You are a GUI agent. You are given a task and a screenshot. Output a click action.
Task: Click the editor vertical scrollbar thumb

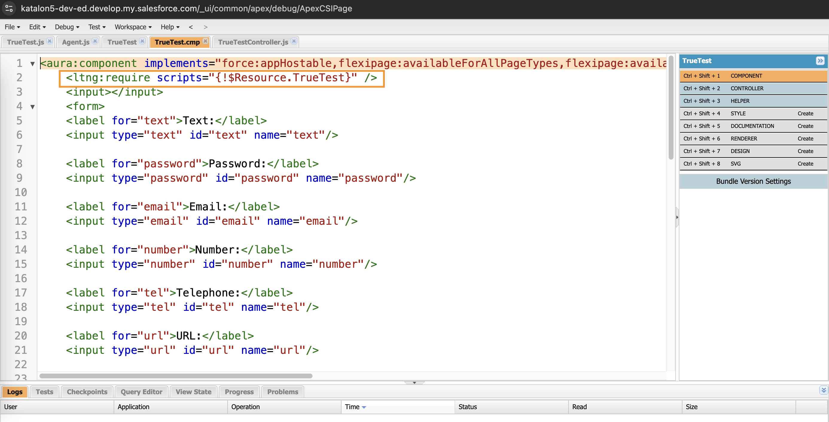click(671, 108)
